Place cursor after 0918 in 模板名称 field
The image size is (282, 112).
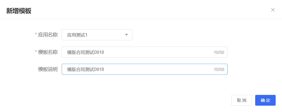click(x=104, y=52)
